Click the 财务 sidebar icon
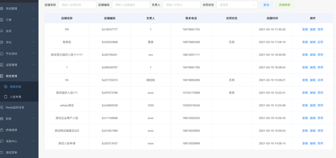The image size is (336, 158). click(x=2, y=119)
